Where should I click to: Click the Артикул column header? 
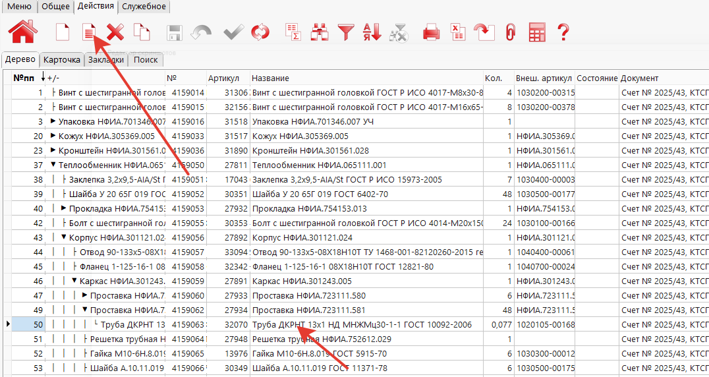[x=224, y=78]
